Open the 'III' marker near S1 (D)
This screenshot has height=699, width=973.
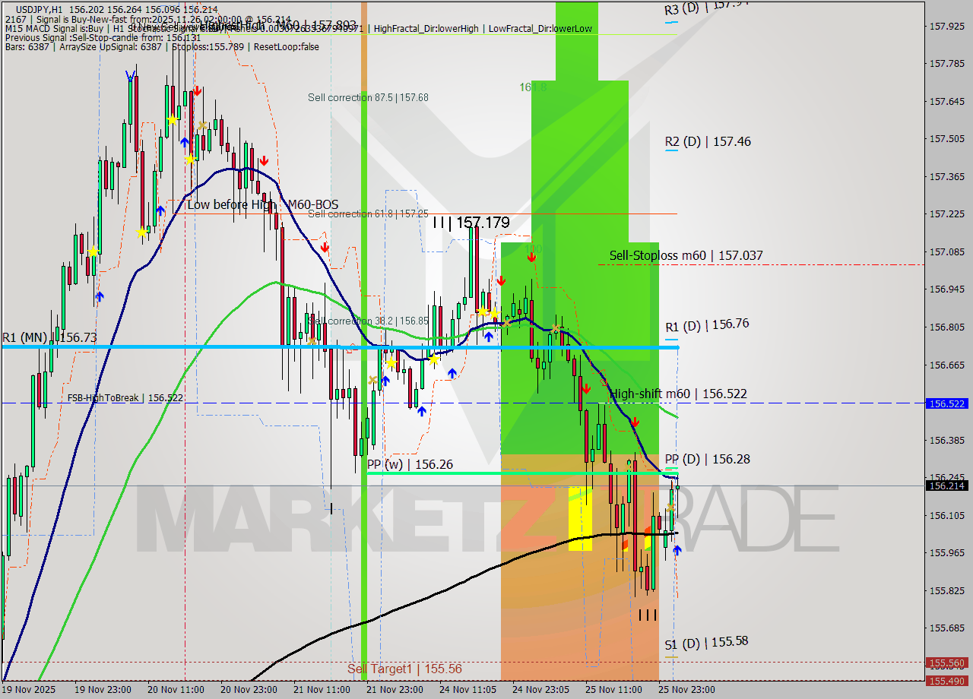pyautogui.click(x=648, y=615)
